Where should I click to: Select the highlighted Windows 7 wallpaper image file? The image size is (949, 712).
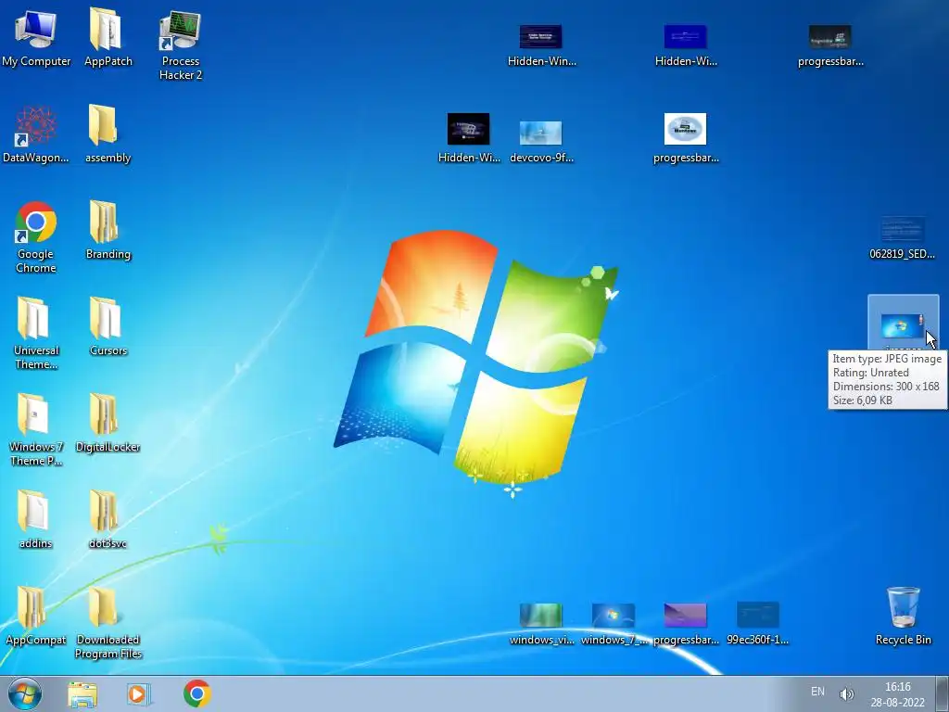tap(902, 325)
